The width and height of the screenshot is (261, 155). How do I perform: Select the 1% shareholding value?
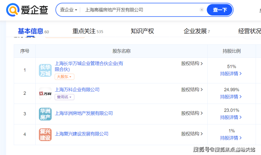click(231, 131)
